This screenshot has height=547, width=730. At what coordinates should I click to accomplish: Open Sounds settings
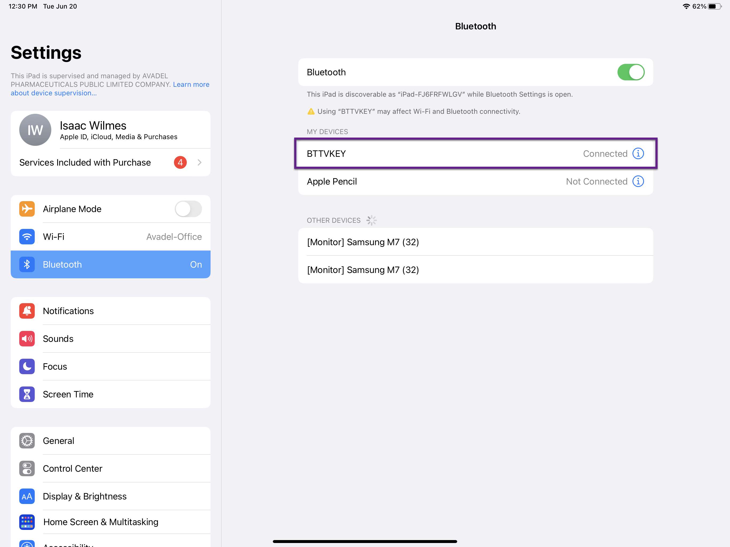point(111,338)
